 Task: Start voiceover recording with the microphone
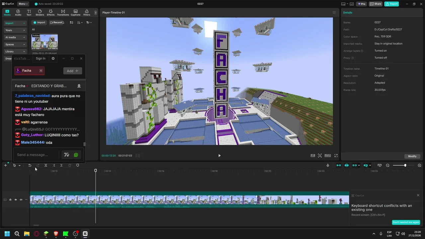328,165
